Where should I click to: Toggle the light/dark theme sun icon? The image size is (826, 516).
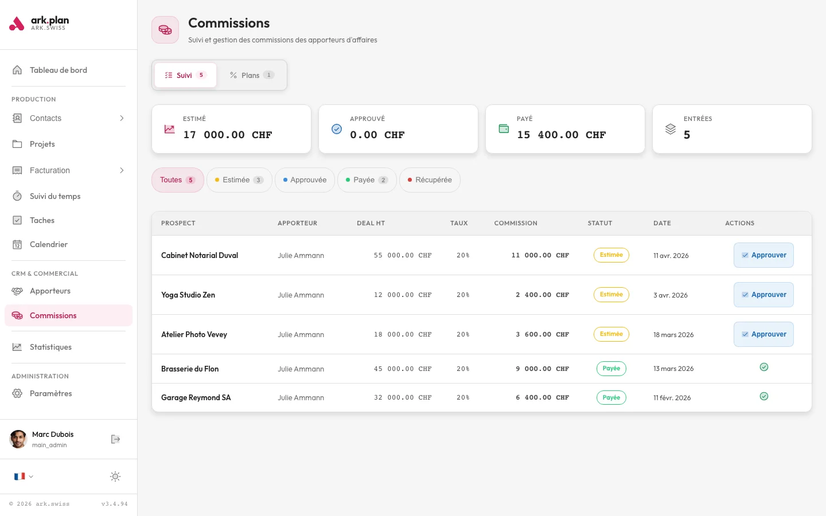click(x=115, y=476)
